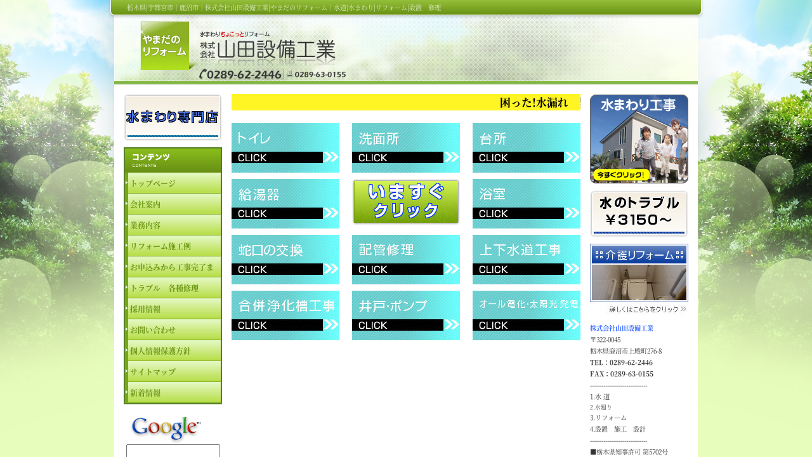This screenshot has height=457, width=812.
Task: Select トップページ in the contents menu
Action: [174, 183]
